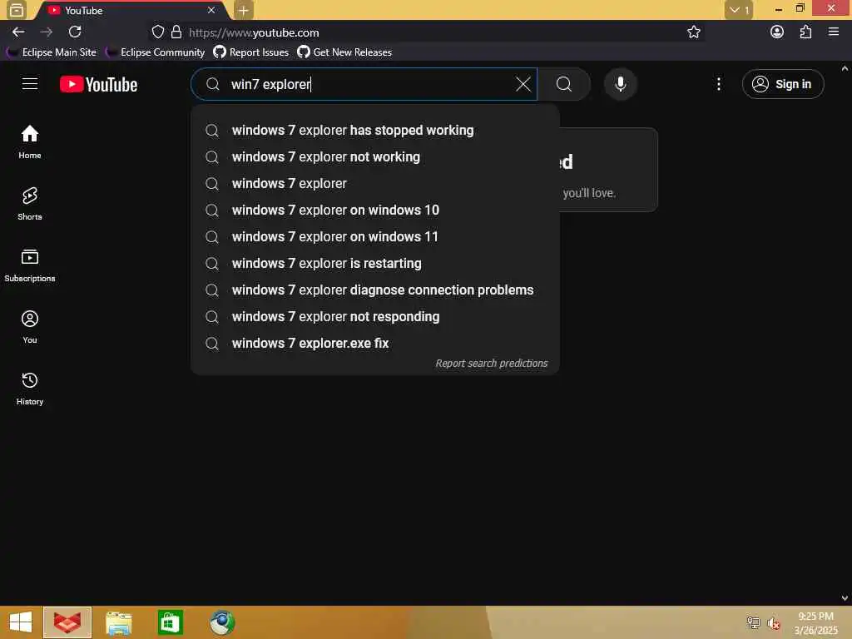Open the browser application menu

tap(834, 32)
